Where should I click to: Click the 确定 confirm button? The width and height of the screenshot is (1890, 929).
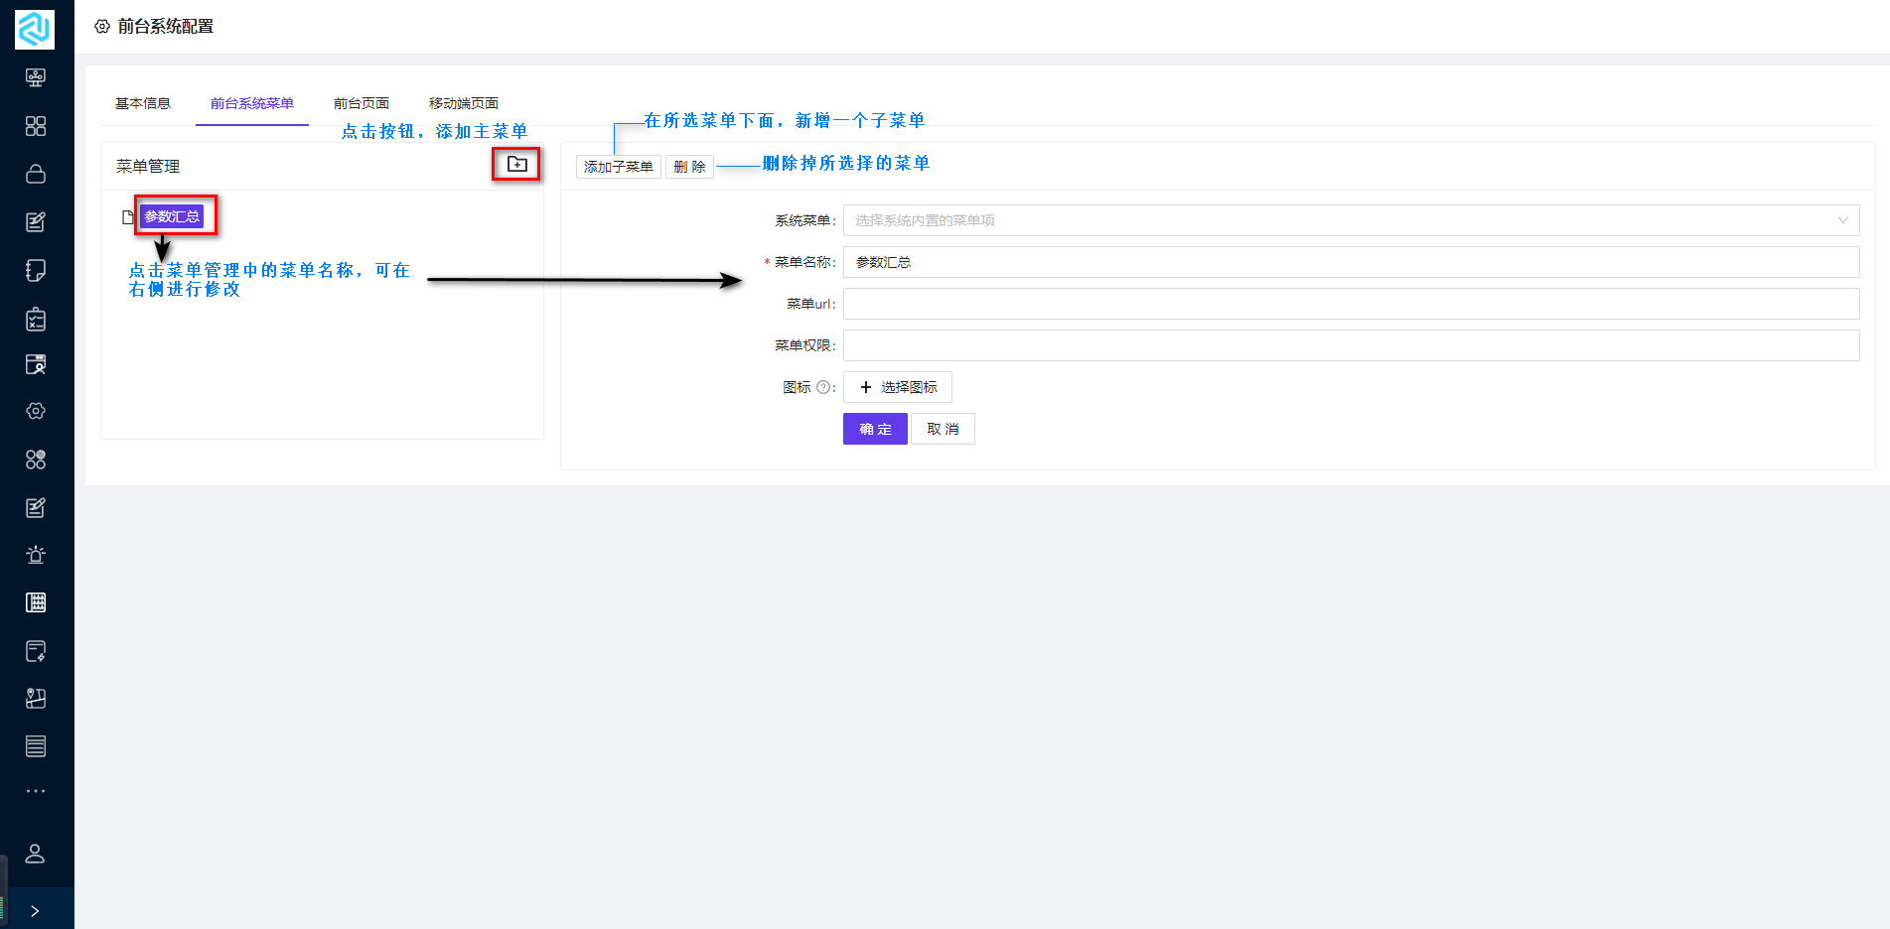pos(875,429)
